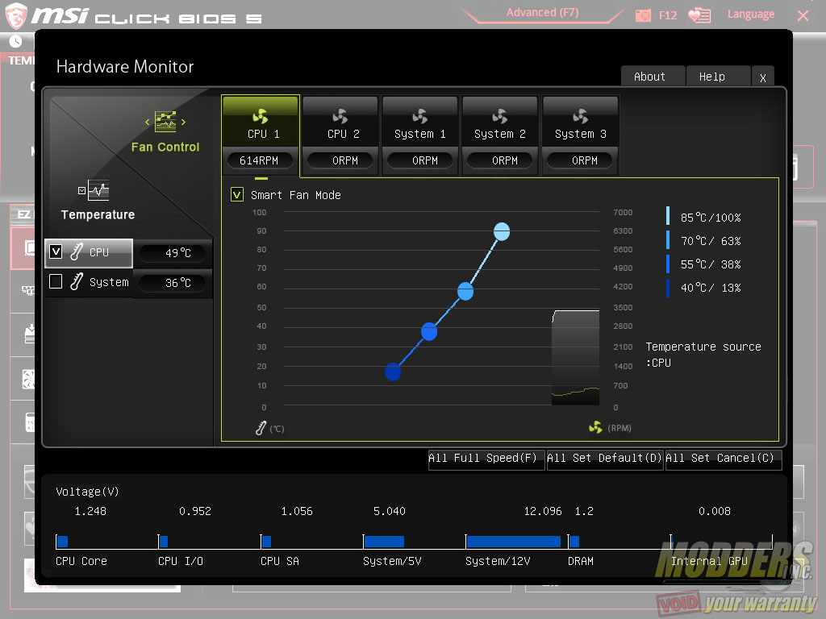The height and width of the screenshot is (619, 826).
Task: Open the Help tab
Action: pyautogui.click(x=717, y=77)
